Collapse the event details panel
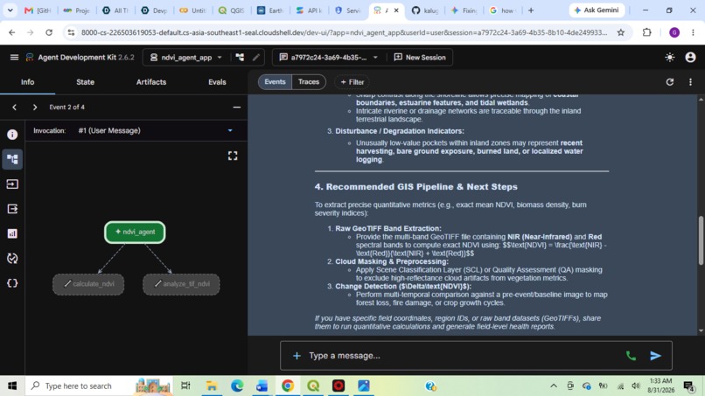This screenshot has width=705, height=396. click(236, 107)
